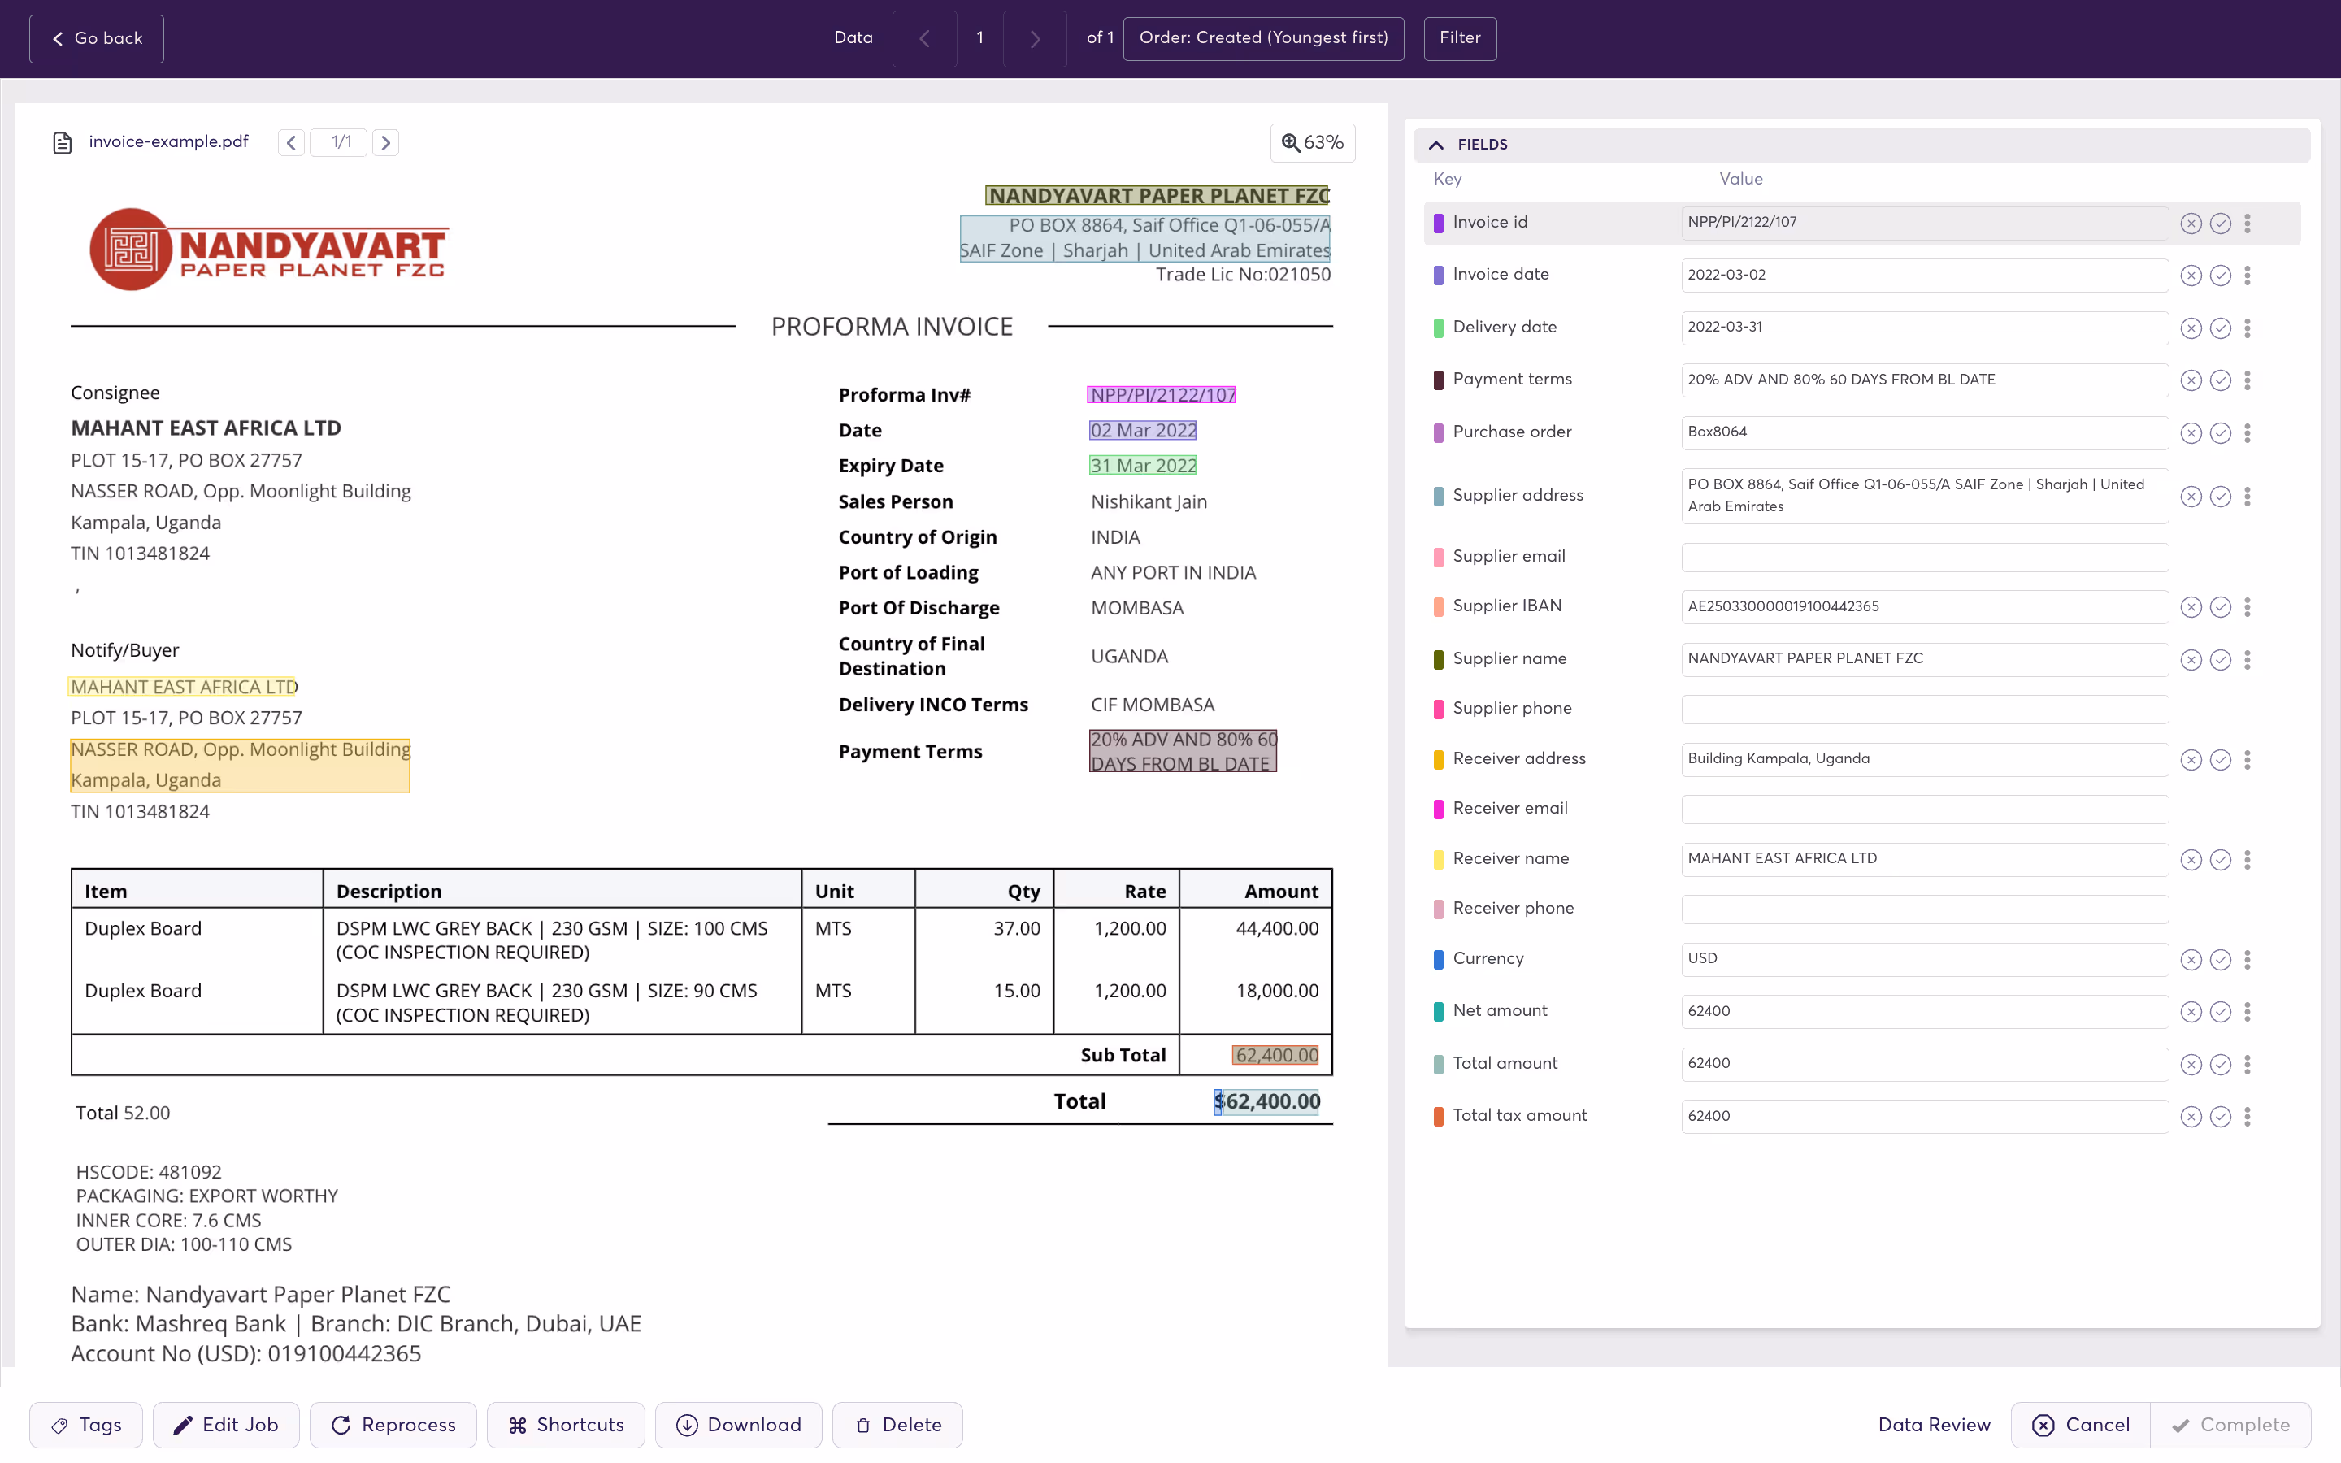Click highlighted NPP/PI/2122/107 in the invoice

1162,395
